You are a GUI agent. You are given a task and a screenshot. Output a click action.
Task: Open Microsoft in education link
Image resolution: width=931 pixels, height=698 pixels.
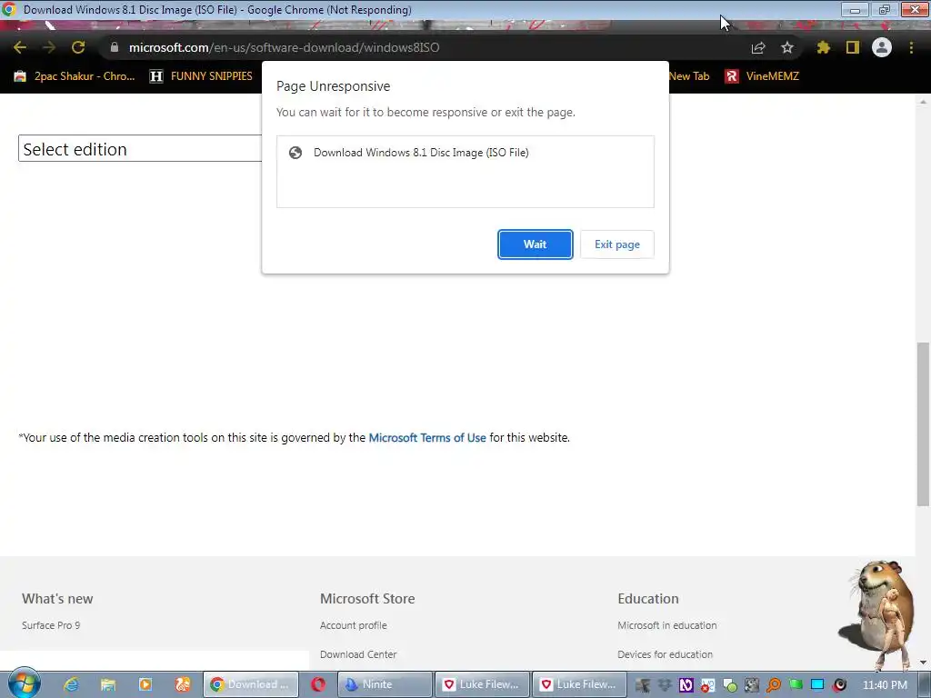[666, 625]
